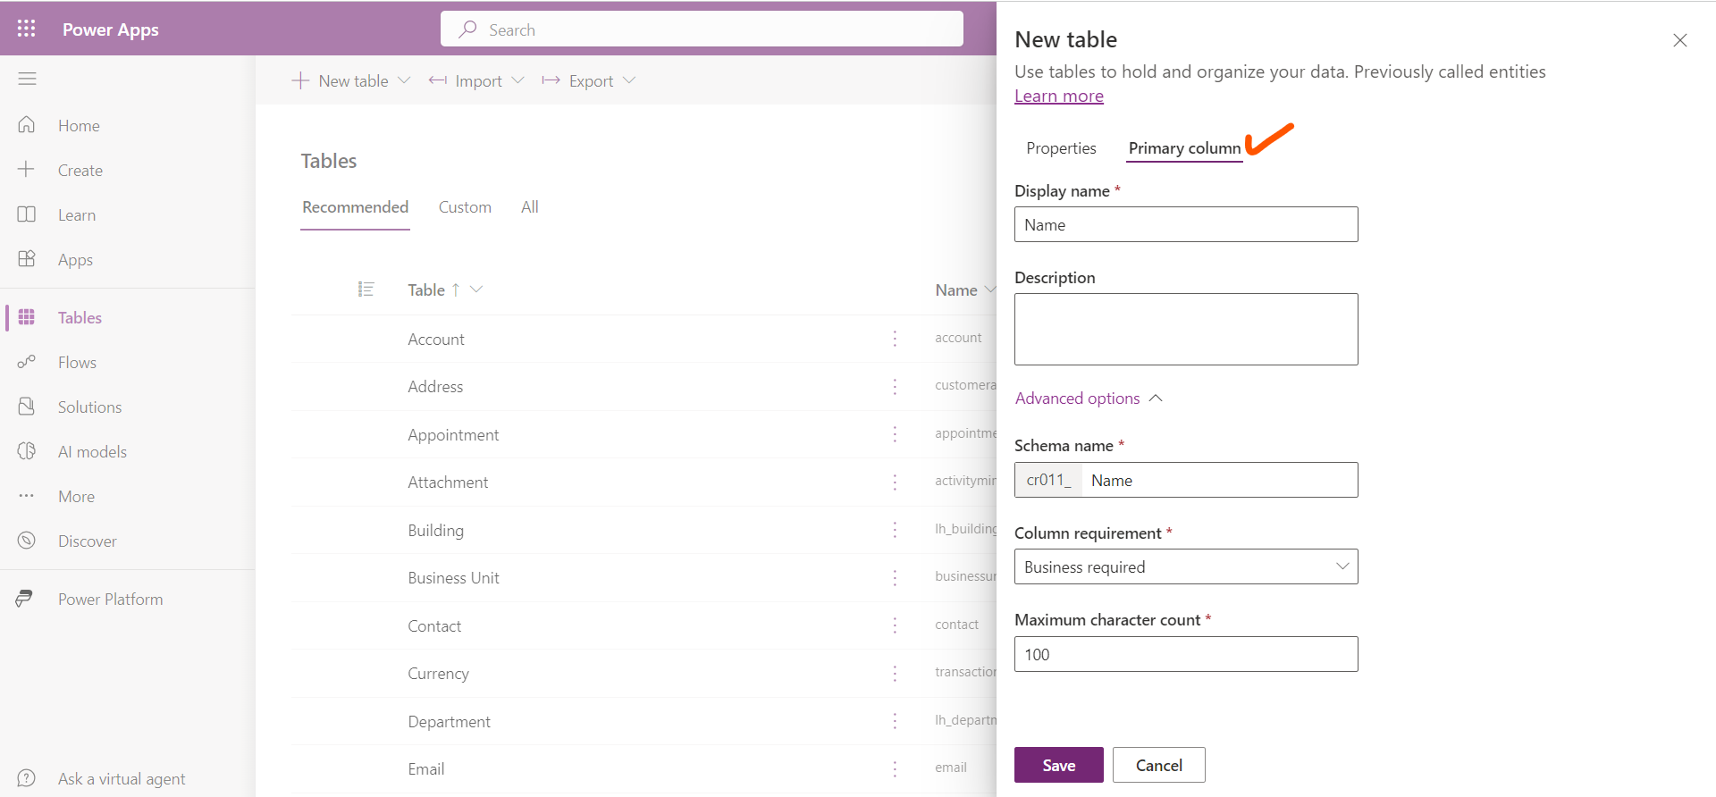Follow the Learn more link
The height and width of the screenshot is (797, 1716).
[x=1058, y=96]
